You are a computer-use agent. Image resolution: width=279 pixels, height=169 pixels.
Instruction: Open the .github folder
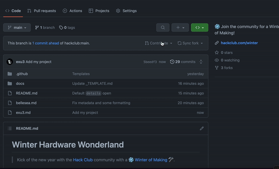tap(22, 74)
